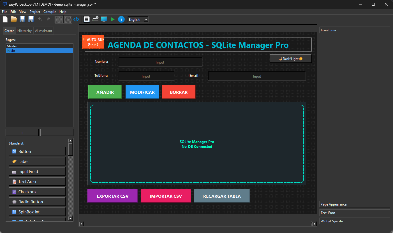This screenshot has width=393, height=233.
Task: Click the text lines icon in the toolbar
Action: 87,19
